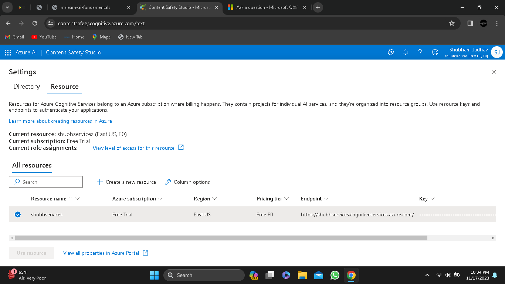Open SJ account avatar
Screen dimensions: 505x284
pos(497,53)
